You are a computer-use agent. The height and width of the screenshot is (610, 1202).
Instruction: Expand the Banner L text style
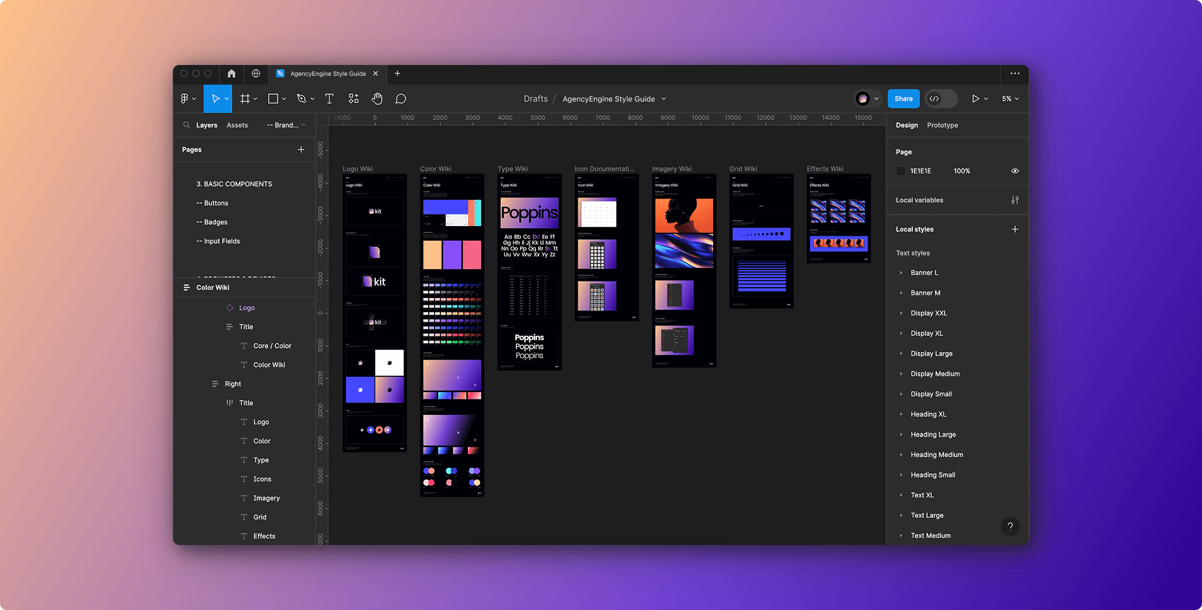pos(901,273)
